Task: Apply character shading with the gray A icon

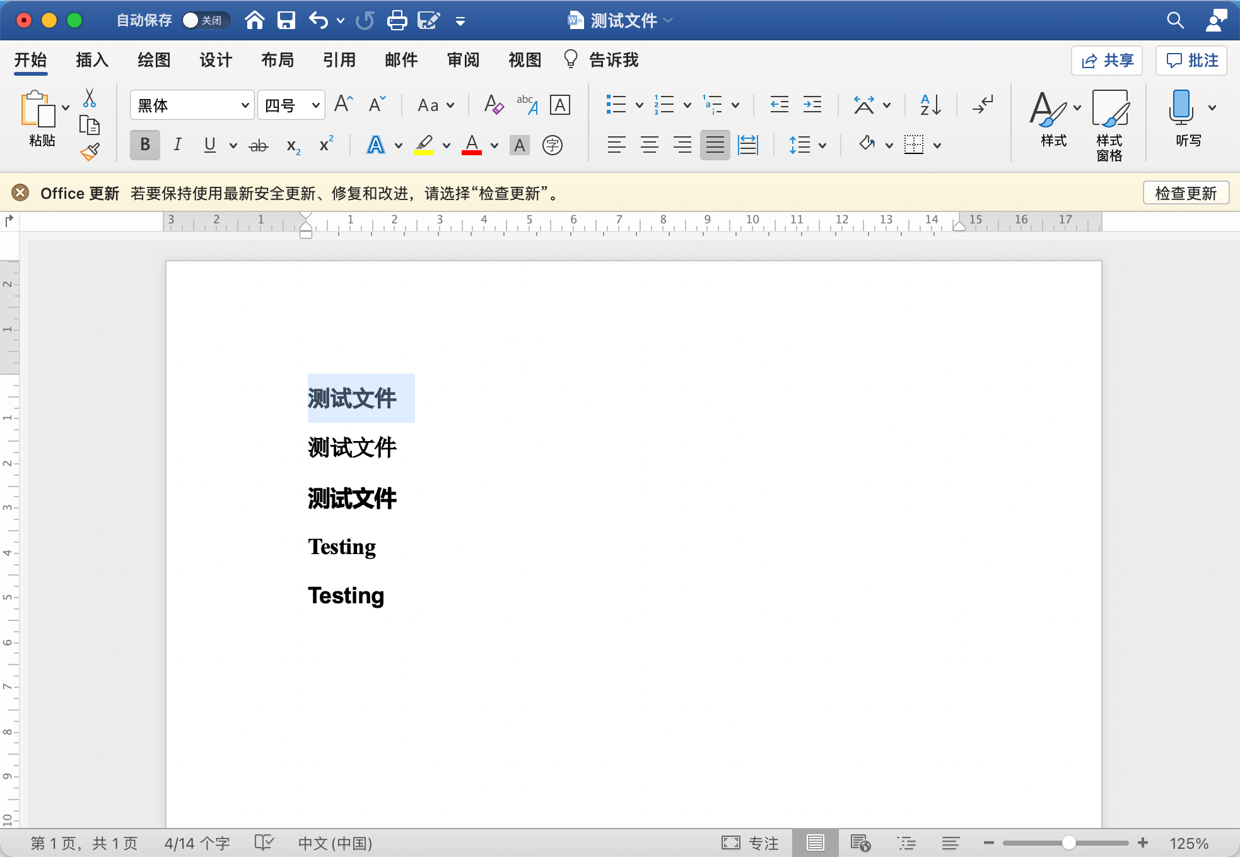Action: click(x=520, y=145)
